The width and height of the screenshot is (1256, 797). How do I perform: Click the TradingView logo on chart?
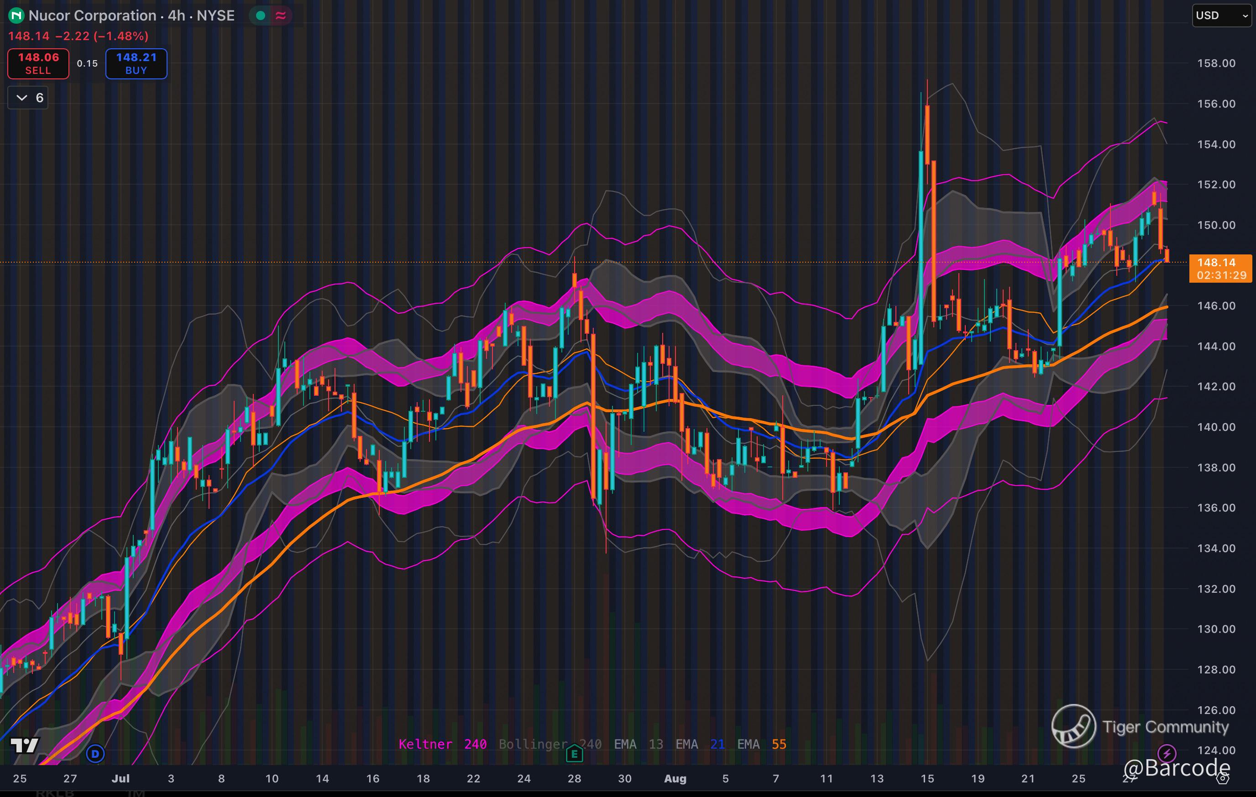(x=24, y=745)
